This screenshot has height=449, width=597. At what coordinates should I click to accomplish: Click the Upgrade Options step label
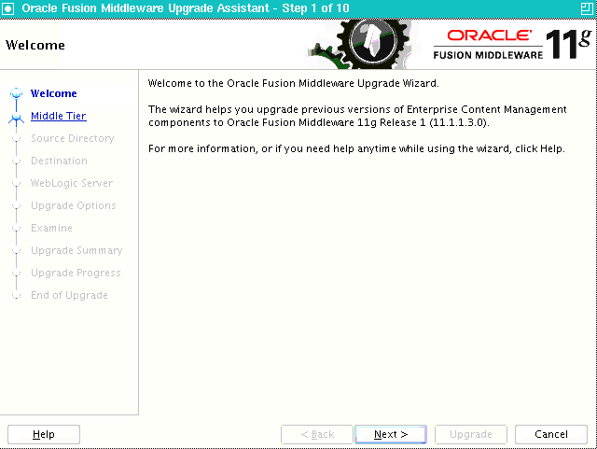[x=73, y=205]
